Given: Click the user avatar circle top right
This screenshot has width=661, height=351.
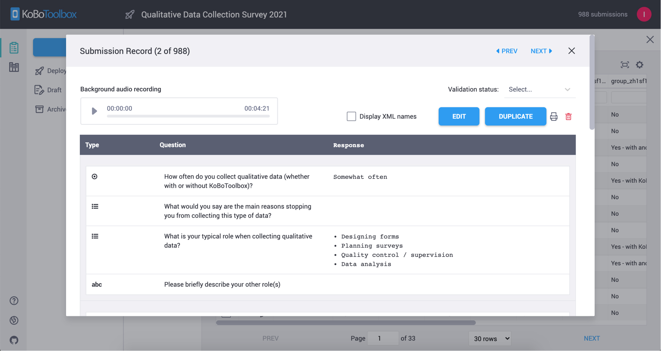Looking at the screenshot, I should 644,14.
